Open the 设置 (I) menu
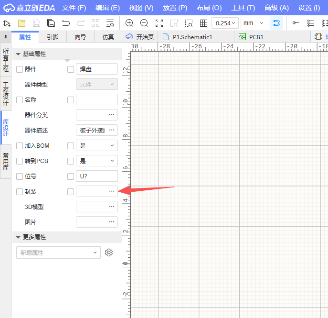The width and height of the screenshot is (328, 318). click(309, 8)
